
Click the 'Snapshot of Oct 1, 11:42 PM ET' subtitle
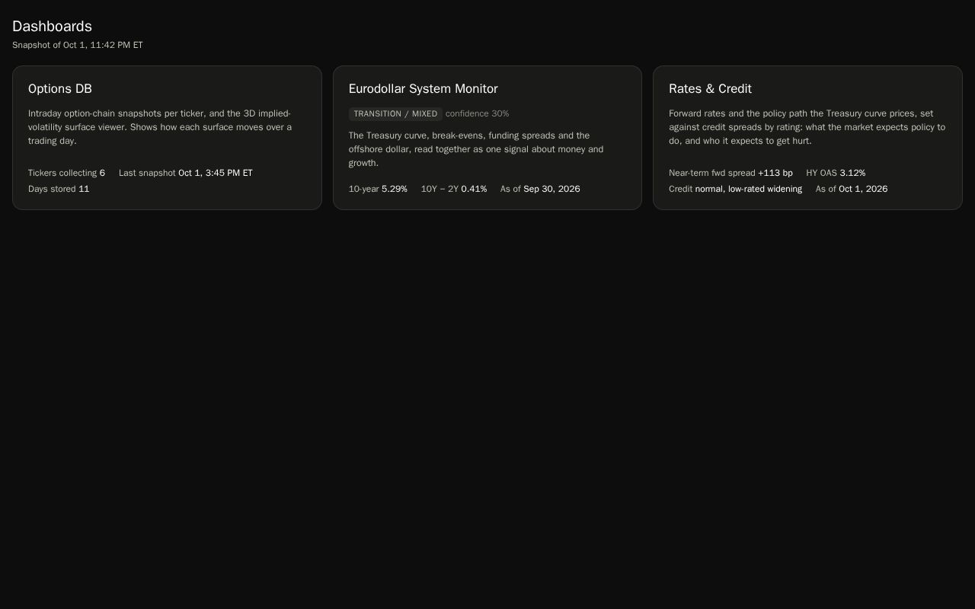click(x=78, y=45)
